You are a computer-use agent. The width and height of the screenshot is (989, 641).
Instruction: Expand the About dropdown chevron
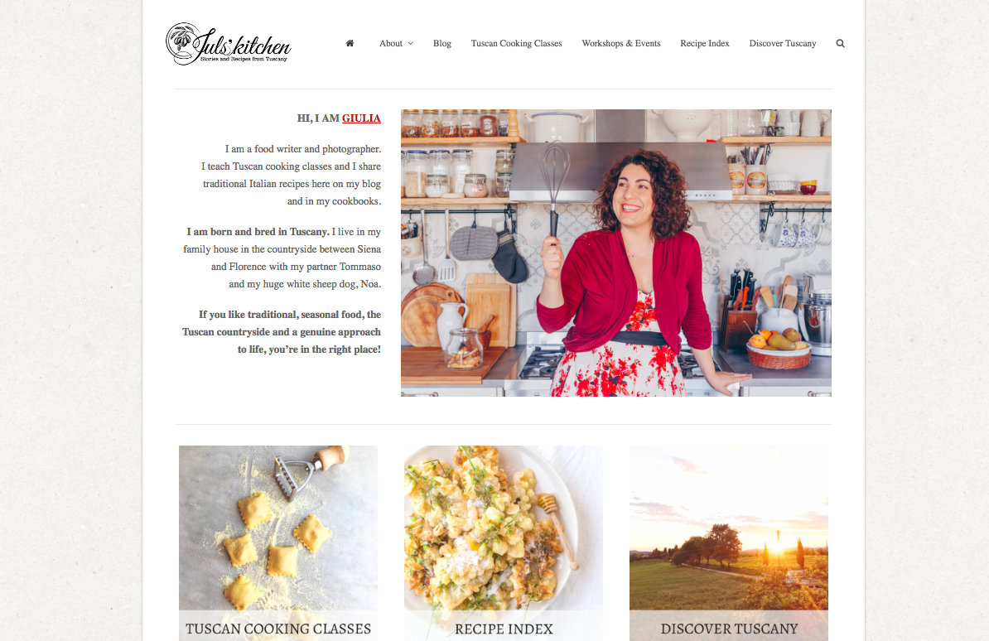(x=411, y=44)
